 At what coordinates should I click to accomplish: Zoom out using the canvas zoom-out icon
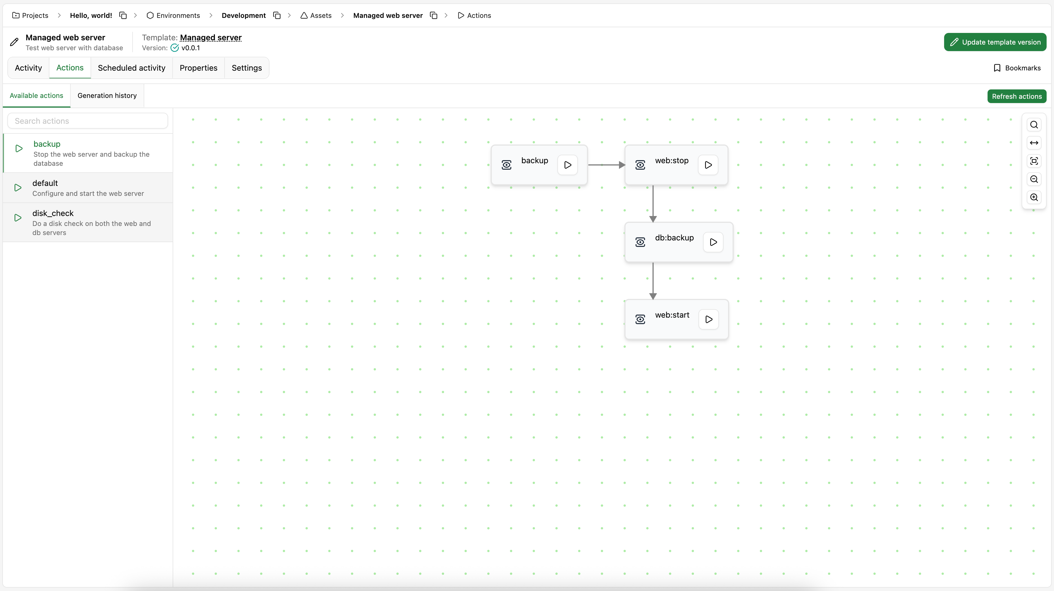point(1034,179)
